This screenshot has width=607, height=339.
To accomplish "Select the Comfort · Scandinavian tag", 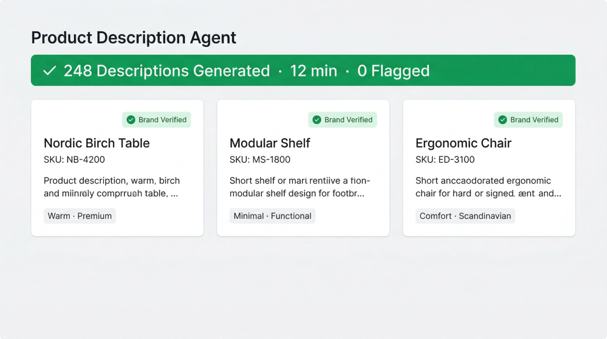I will click(465, 216).
